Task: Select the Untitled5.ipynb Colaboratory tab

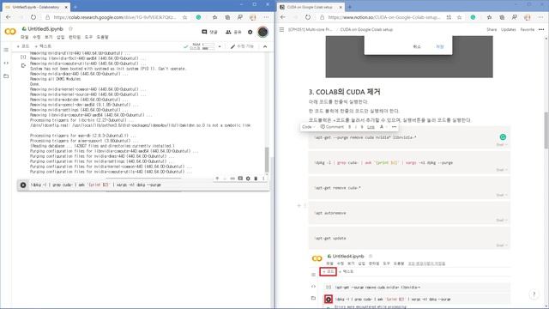Action: 36,7
